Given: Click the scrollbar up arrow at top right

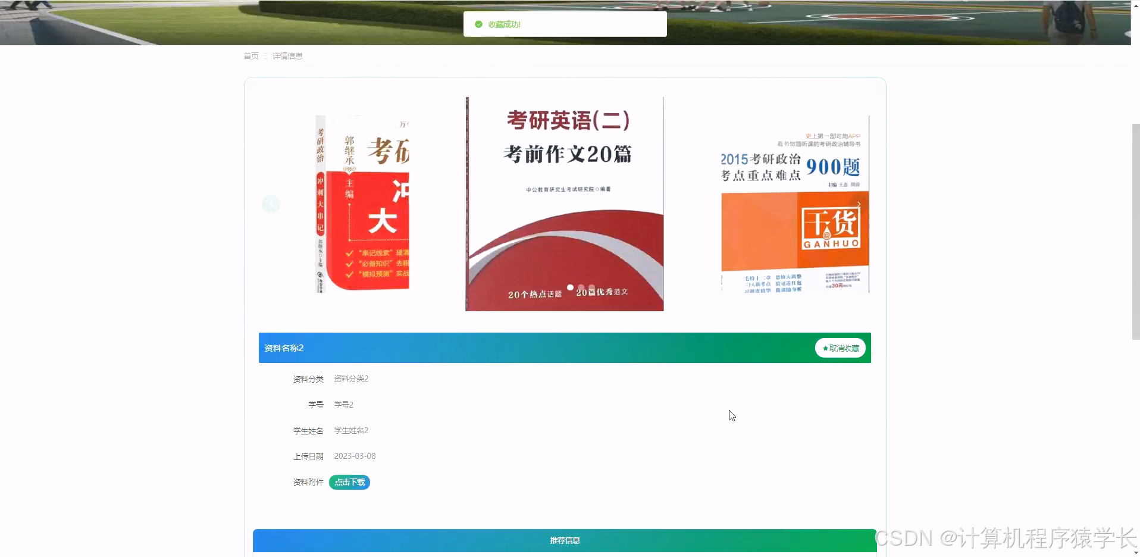Looking at the screenshot, I should point(1135,5).
